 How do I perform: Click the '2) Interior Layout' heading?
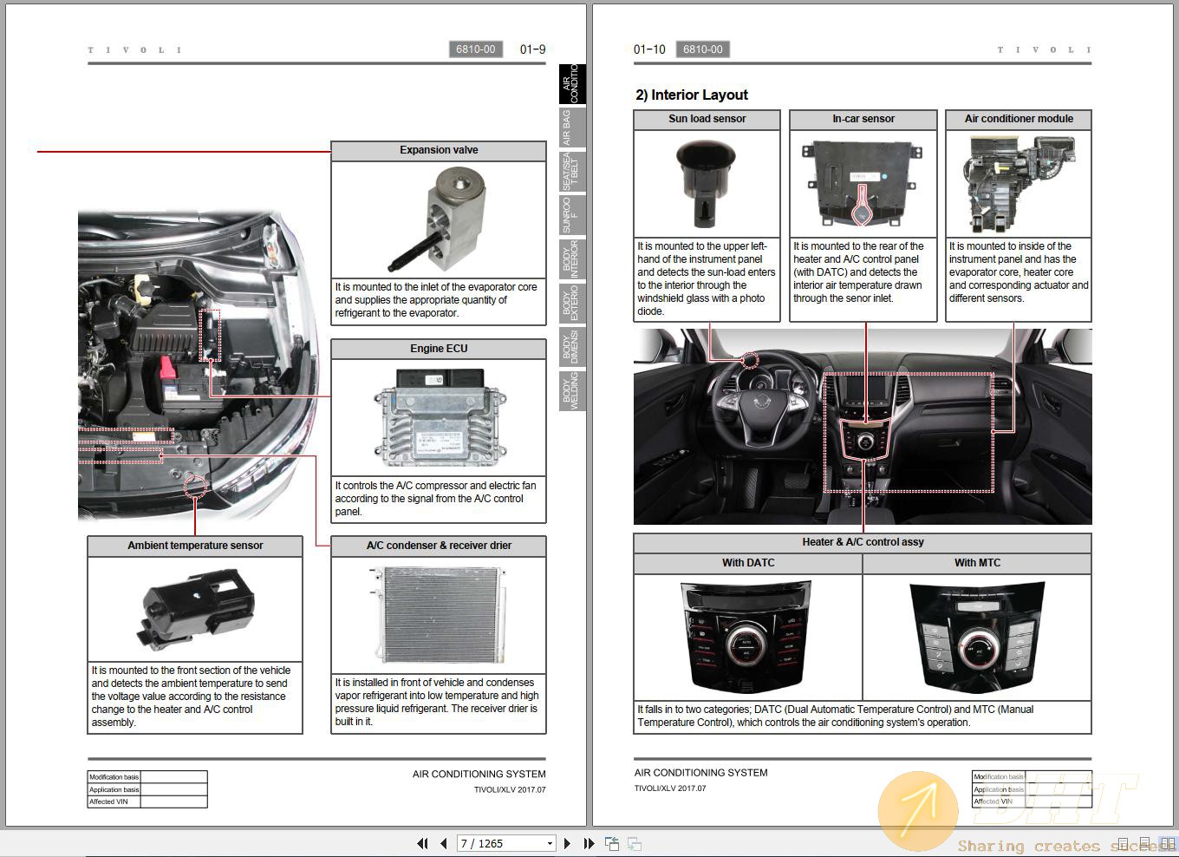tap(692, 95)
